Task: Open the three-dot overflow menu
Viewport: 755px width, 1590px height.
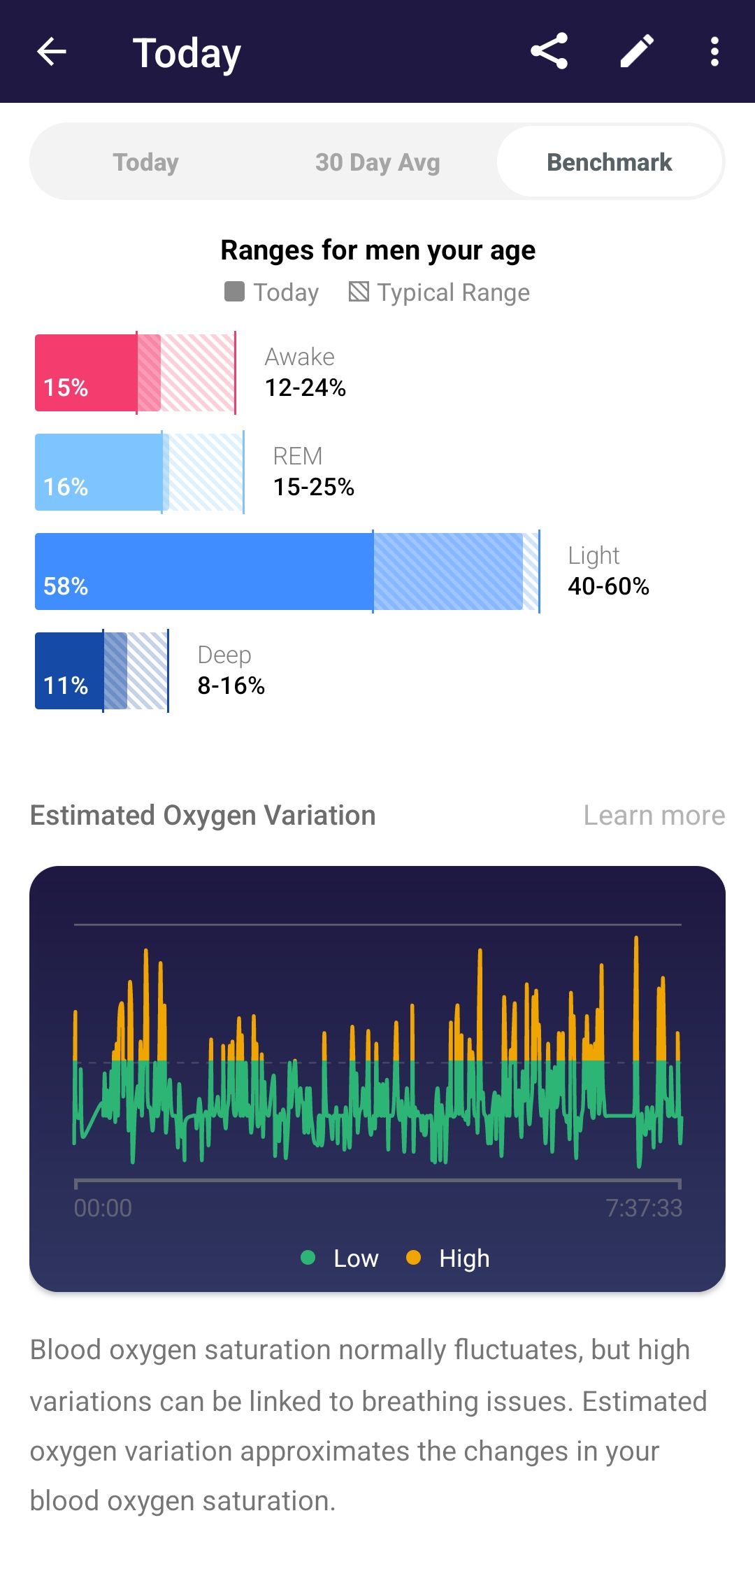Action: 714,52
